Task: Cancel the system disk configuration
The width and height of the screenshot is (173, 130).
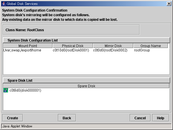Action: point(140,118)
